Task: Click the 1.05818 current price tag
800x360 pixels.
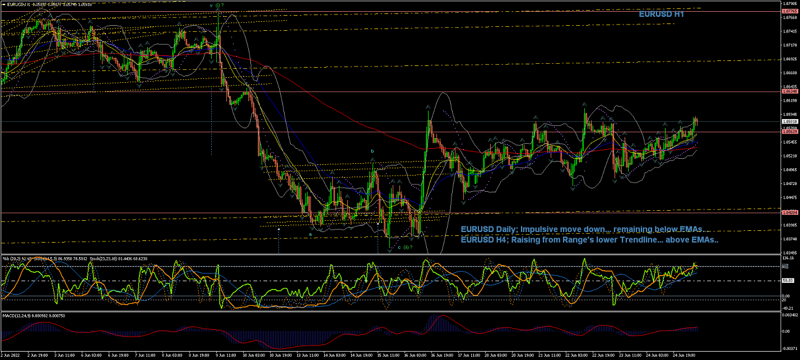Action: pos(790,121)
